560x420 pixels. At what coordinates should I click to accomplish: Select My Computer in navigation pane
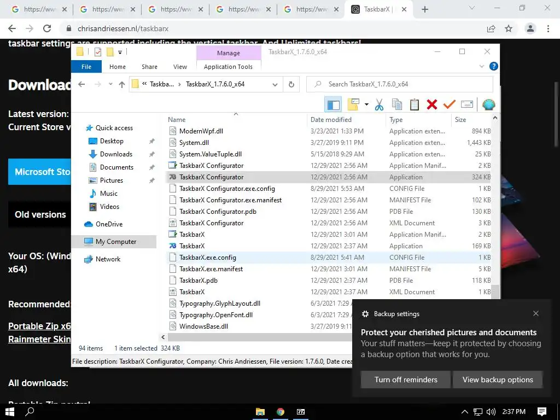115,241
